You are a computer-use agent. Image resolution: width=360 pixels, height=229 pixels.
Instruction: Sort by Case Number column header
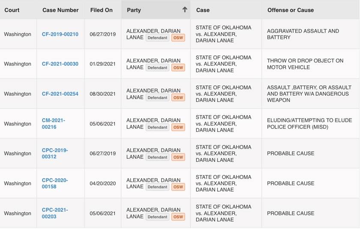tap(60, 10)
